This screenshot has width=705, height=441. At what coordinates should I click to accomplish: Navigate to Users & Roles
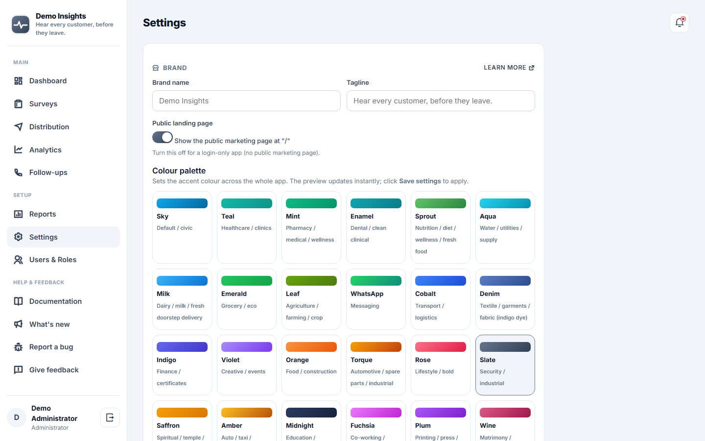pyautogui.click(x=63, y=260)
